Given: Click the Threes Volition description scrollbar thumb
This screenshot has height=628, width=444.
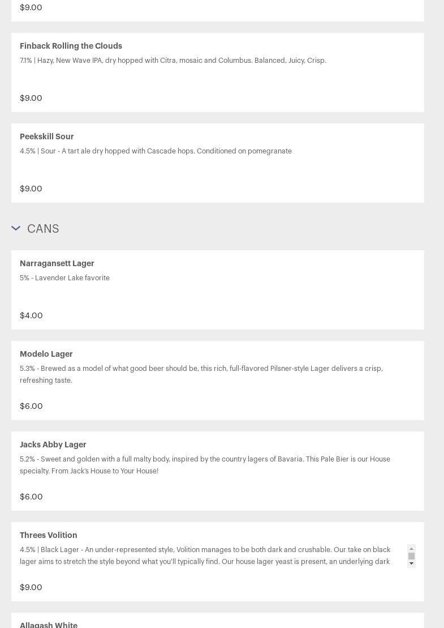Looking at the screenshot, I should [x=411, y=556].
